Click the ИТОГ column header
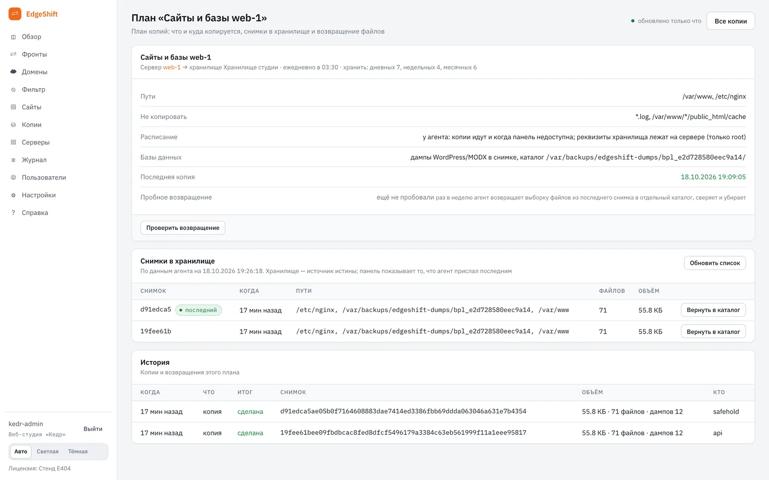Screen dimensions: 769x480 [x=245, y=392]
